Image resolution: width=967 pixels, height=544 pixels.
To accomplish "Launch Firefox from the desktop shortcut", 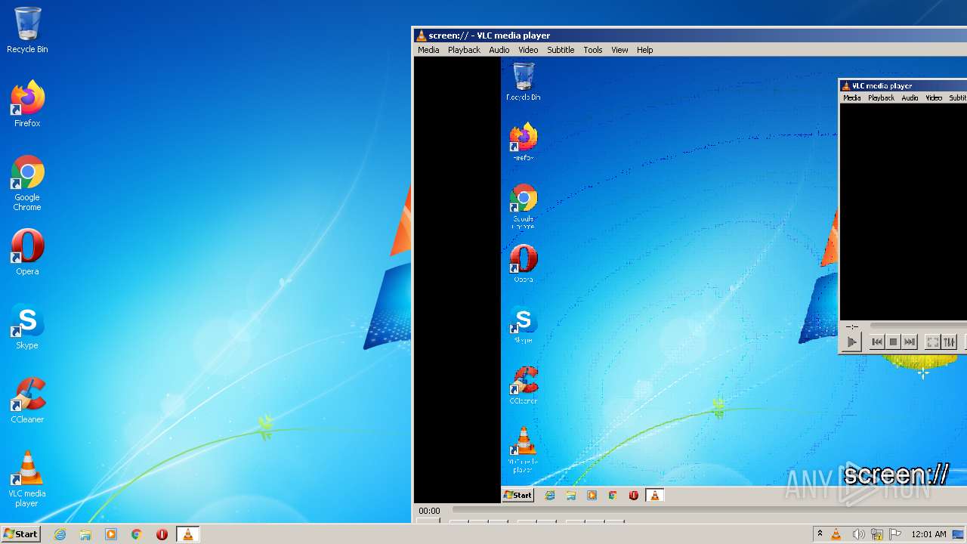I will pos(27,104).
